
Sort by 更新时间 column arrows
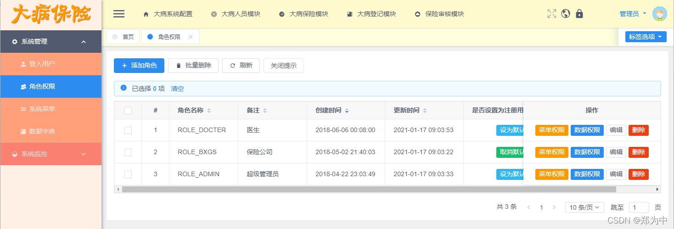[x=425, y=111]
